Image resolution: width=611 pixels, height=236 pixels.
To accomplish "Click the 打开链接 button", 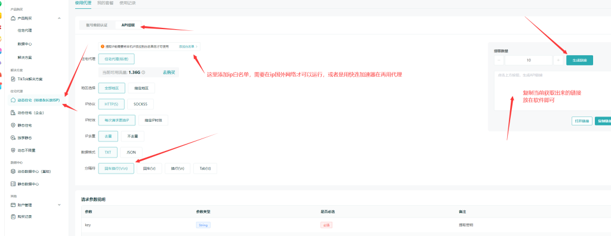I will click(582, 121).
